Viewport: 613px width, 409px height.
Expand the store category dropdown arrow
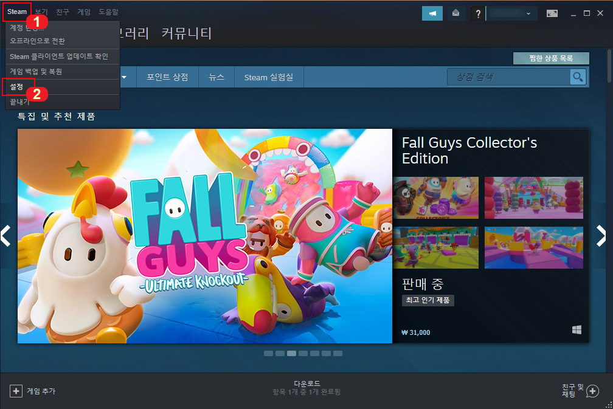pyautogui.click(x=124, y=77)
